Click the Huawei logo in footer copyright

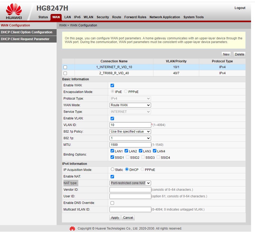click(x=72, y=229)
